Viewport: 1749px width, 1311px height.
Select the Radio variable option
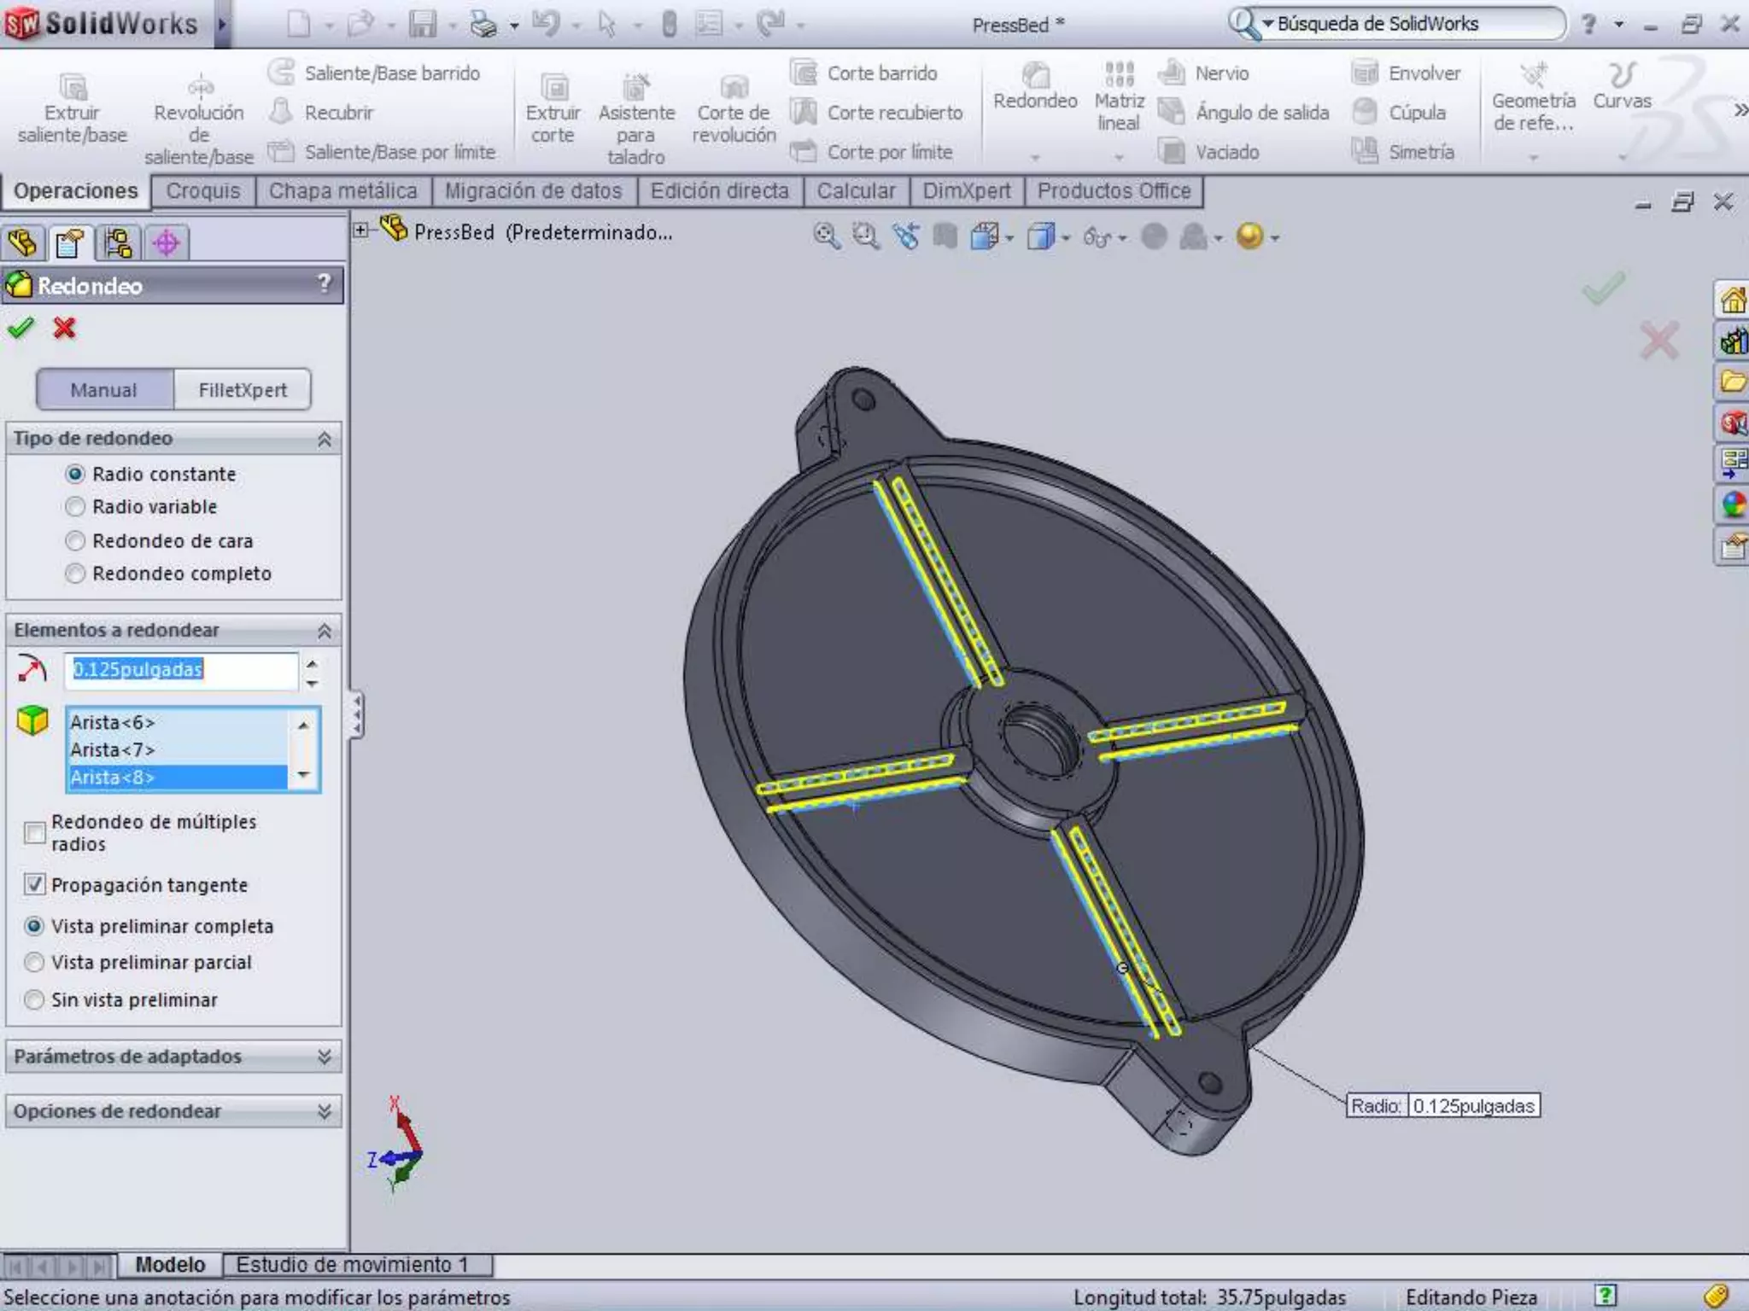[x=75, y=507]
